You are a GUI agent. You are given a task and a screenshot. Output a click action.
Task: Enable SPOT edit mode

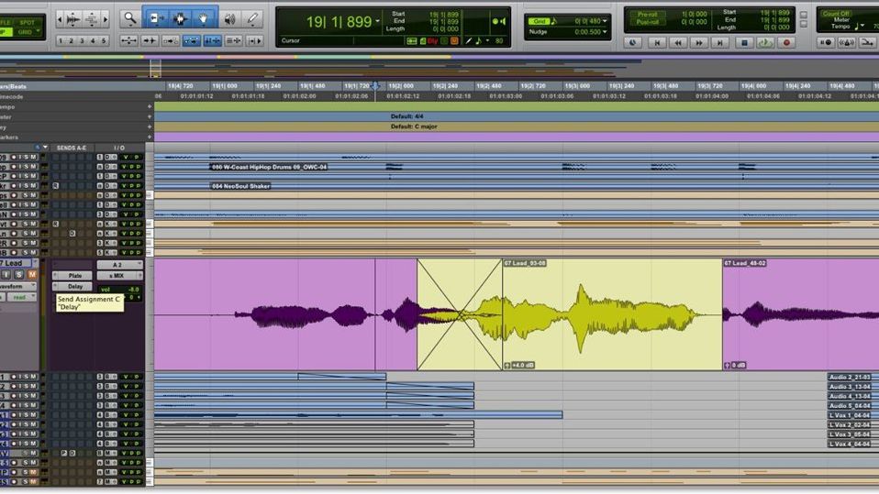(x=27, y=22)
